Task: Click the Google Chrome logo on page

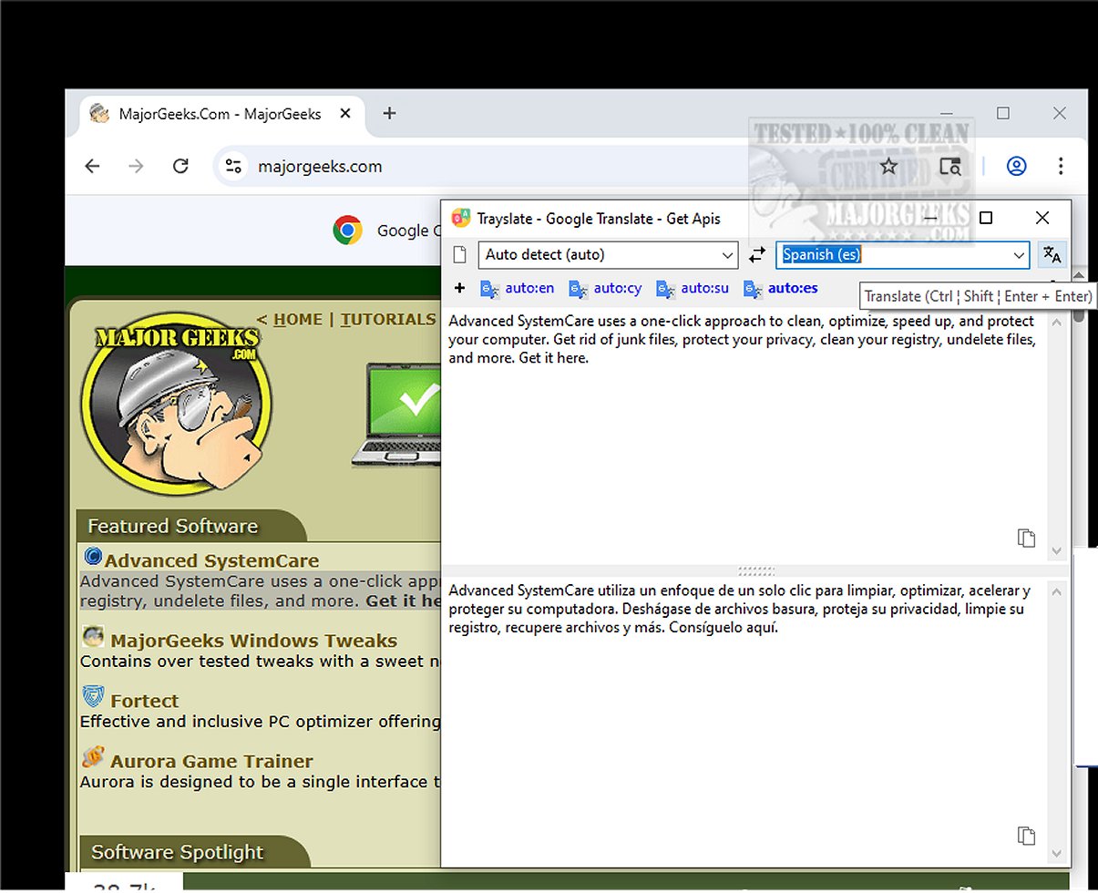Action: coord(347,231)
